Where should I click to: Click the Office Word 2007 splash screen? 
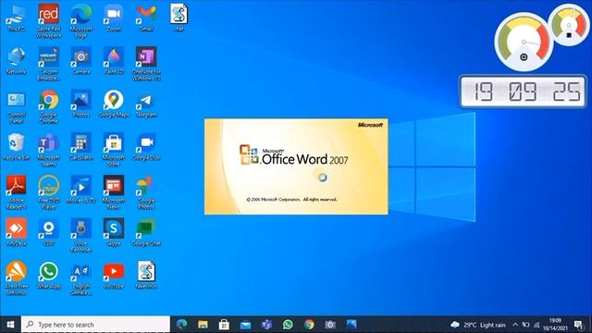(296, 166)
